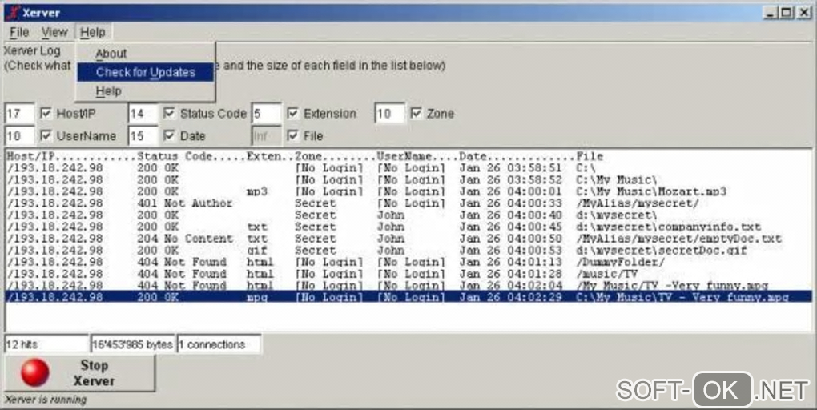Viewport: 817px width, 410px height.
Task: Click the Date size field showing 15
Action: click(143, 135)
